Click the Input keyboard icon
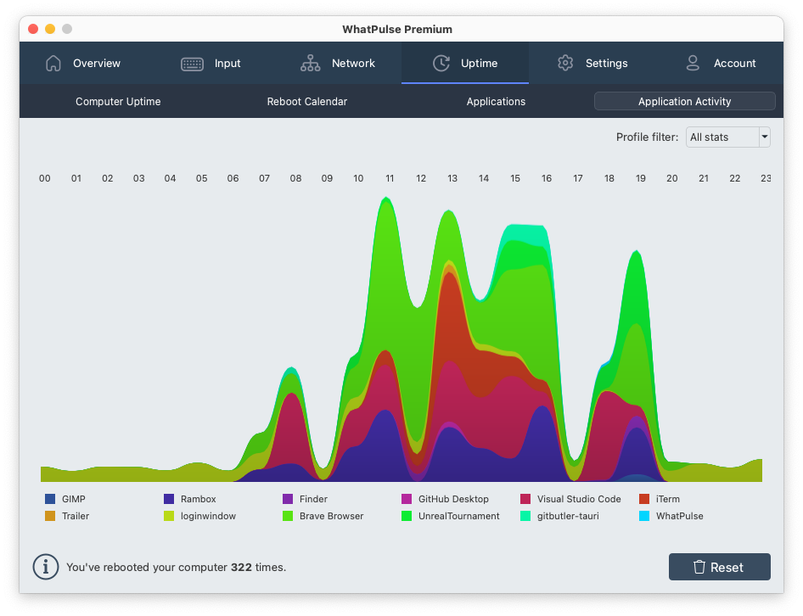 [191, 63]
